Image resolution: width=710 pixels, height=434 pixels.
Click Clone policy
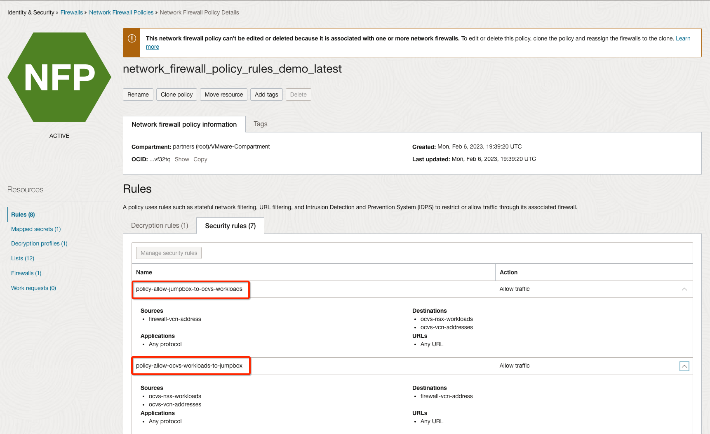(176, 94)
